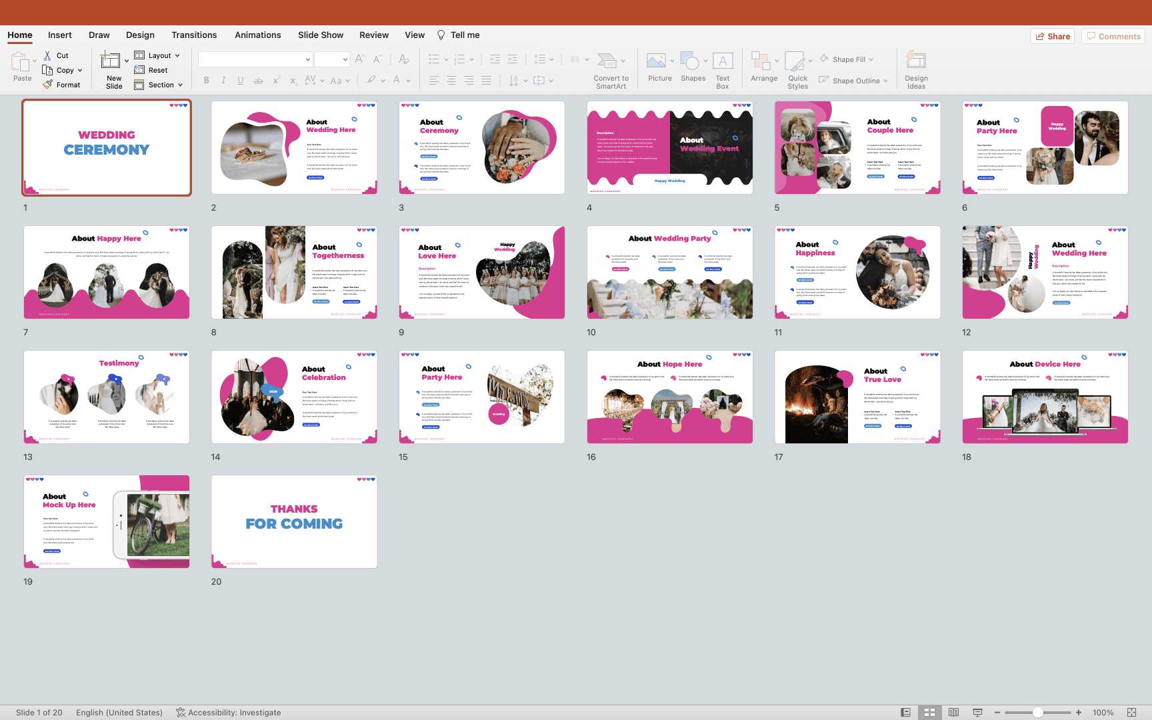This screenshot has height=720, width=1152.
Task: Open the Transitions tab
Action: pos(193,35)
